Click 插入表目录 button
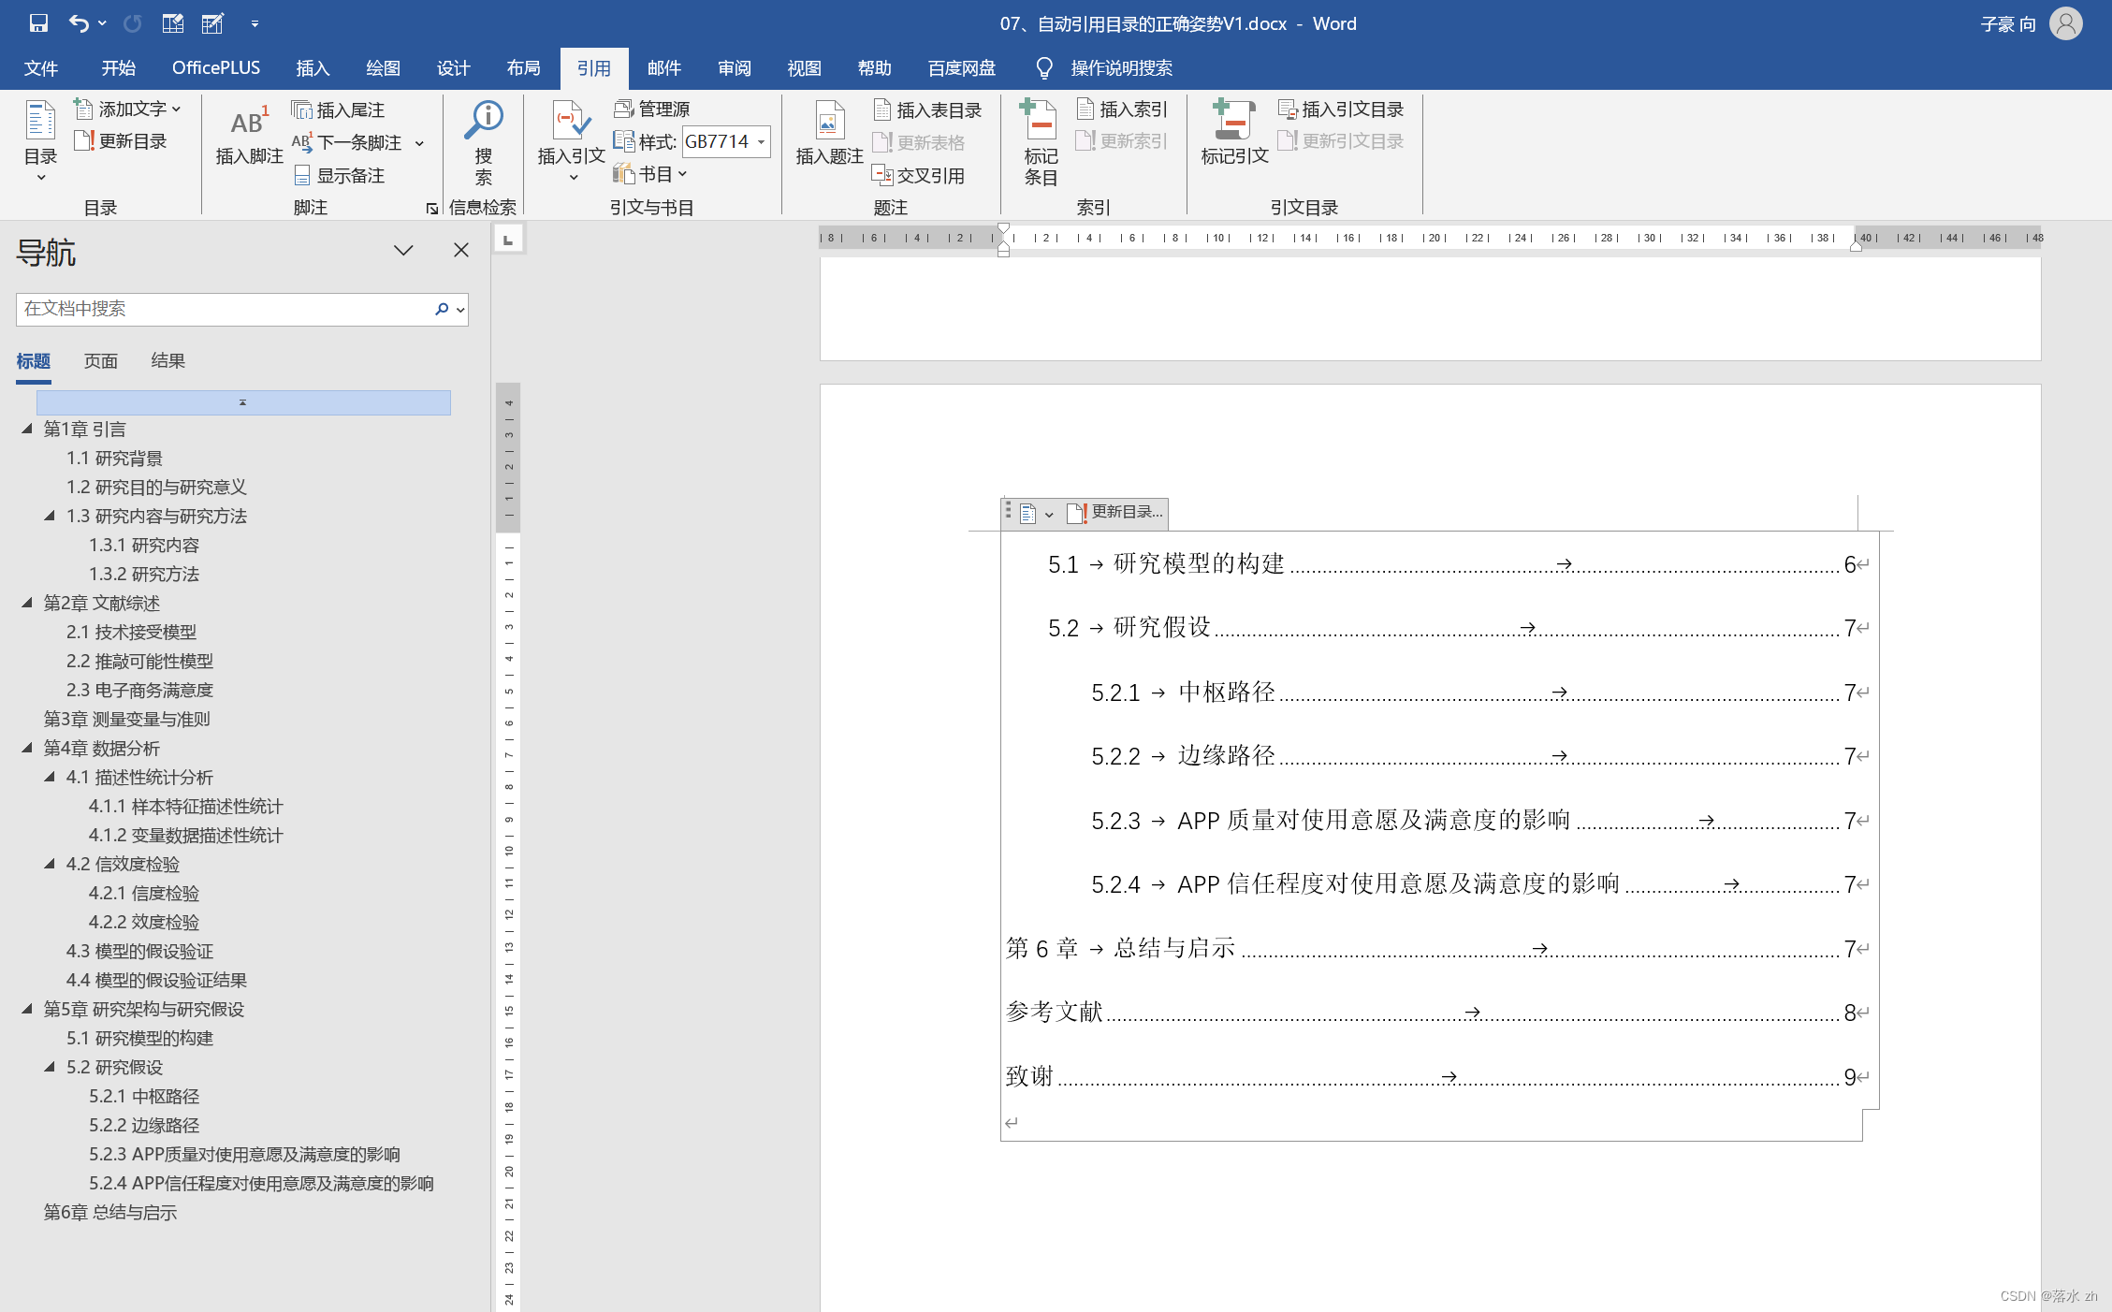 (927, 110)
